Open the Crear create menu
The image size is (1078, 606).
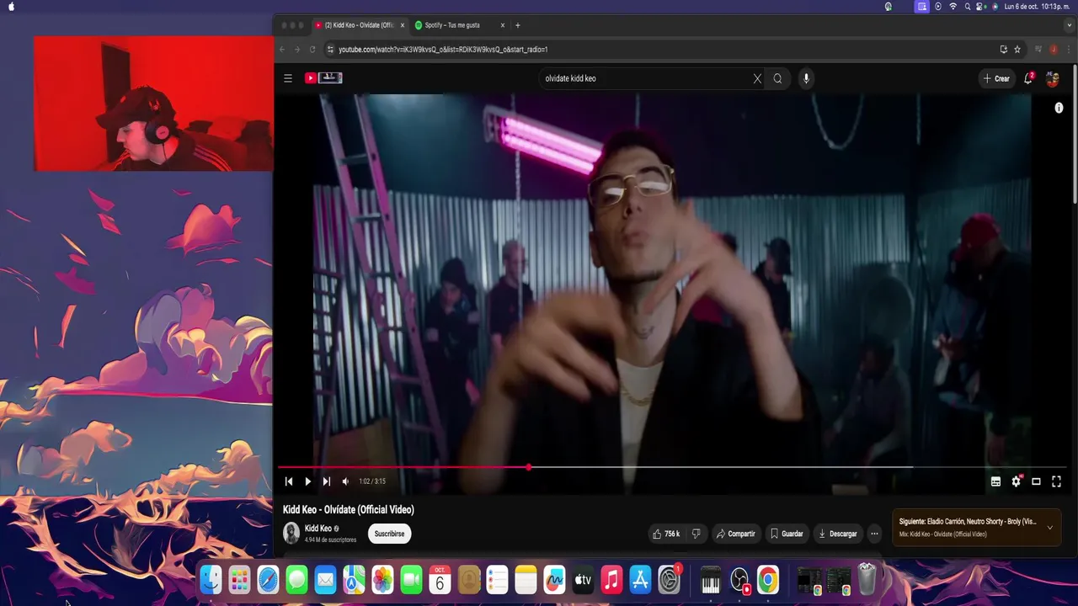(x=996, y=78)
